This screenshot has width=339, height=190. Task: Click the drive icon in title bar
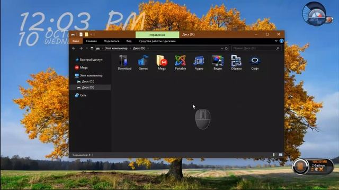[73, 34]
